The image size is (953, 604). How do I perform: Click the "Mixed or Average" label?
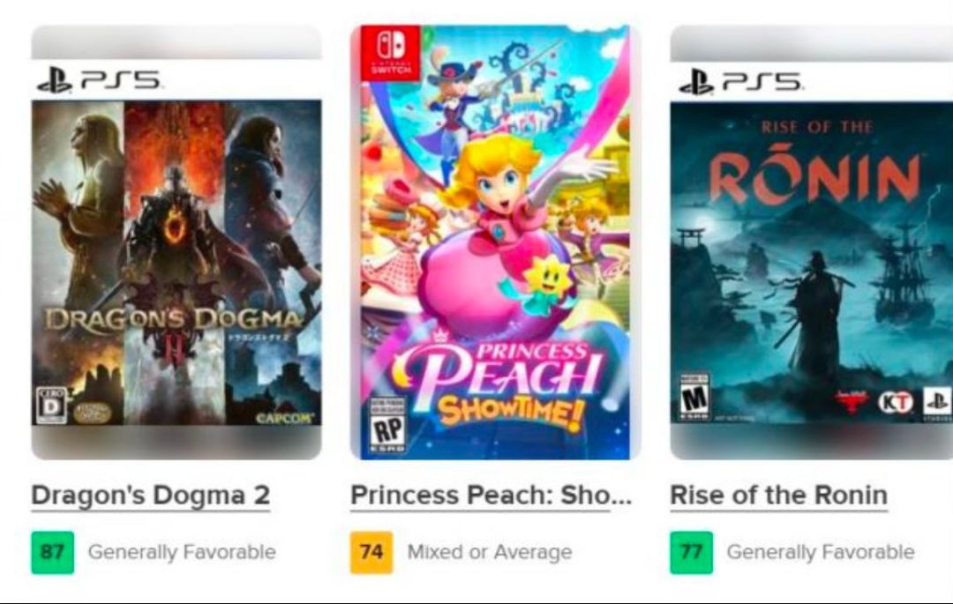pos(489,553)
